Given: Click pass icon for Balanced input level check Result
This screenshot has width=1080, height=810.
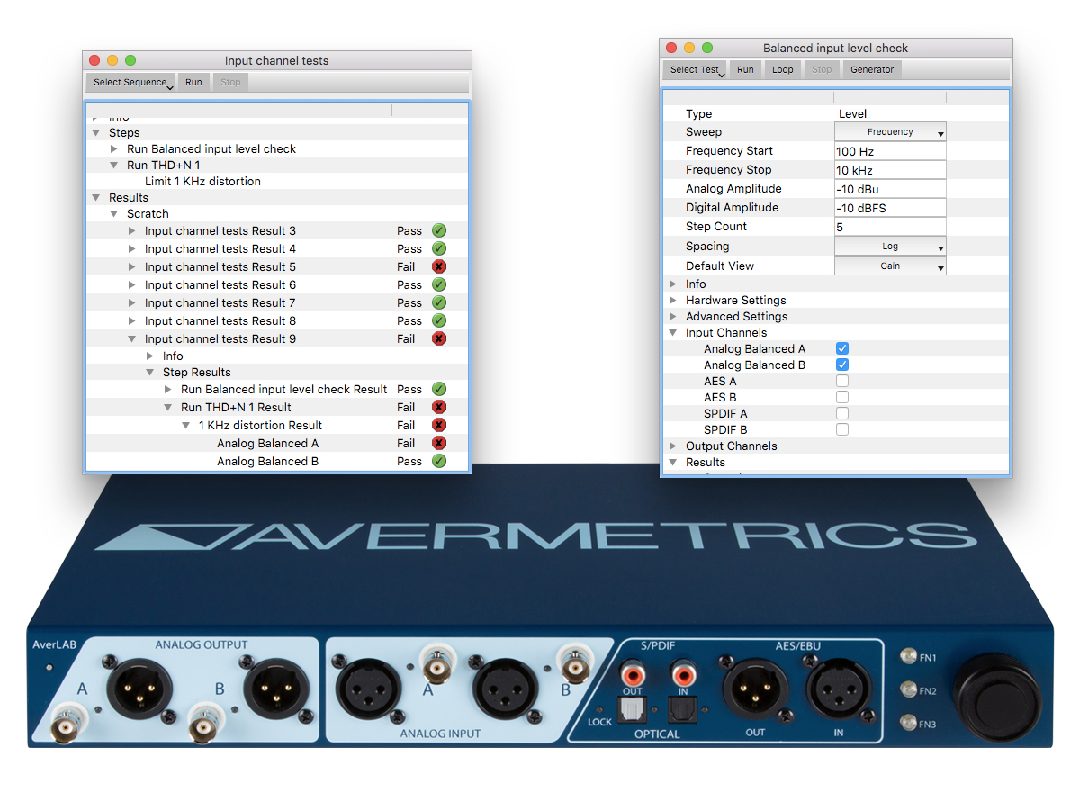Looking at the screenshot, I should coord(439,389).
